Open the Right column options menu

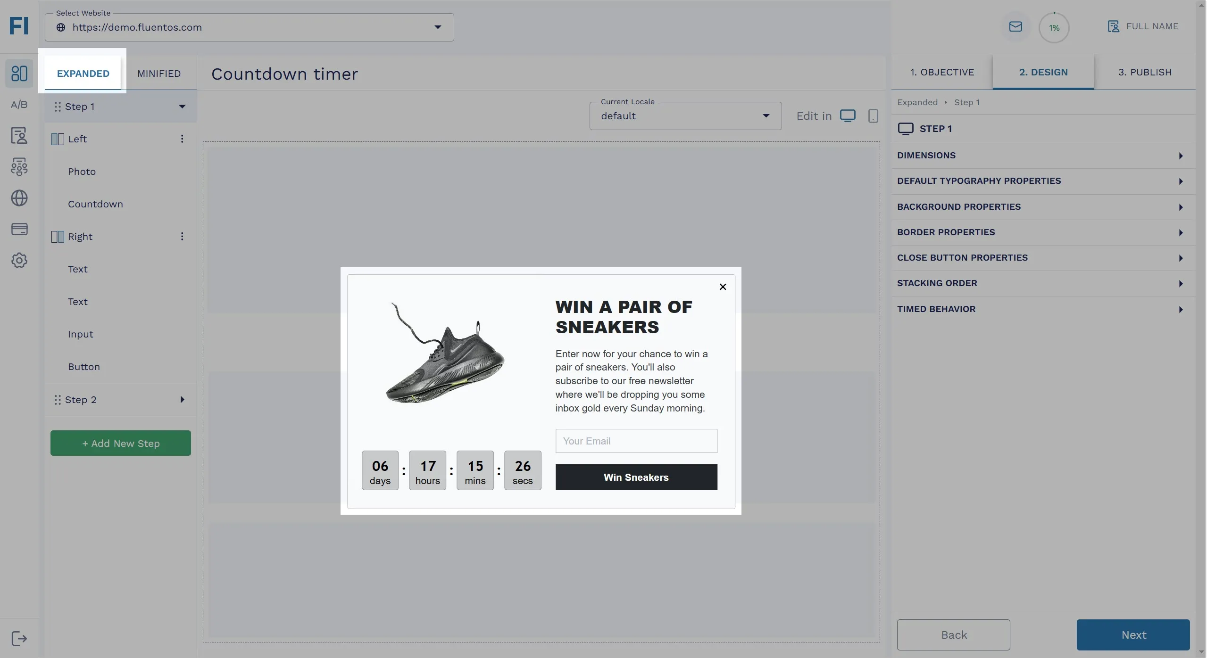point(182,237)
